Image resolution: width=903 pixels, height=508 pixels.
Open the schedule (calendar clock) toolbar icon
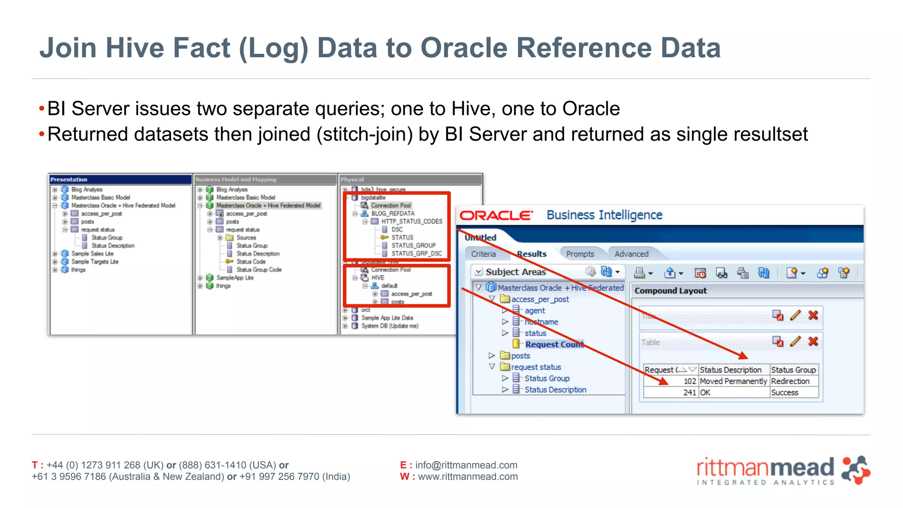pyautogui.click(x=700, y=273)
